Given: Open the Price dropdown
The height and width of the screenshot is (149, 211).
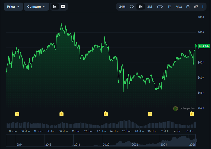Looking at the screenshot, I should pos(13,7).
